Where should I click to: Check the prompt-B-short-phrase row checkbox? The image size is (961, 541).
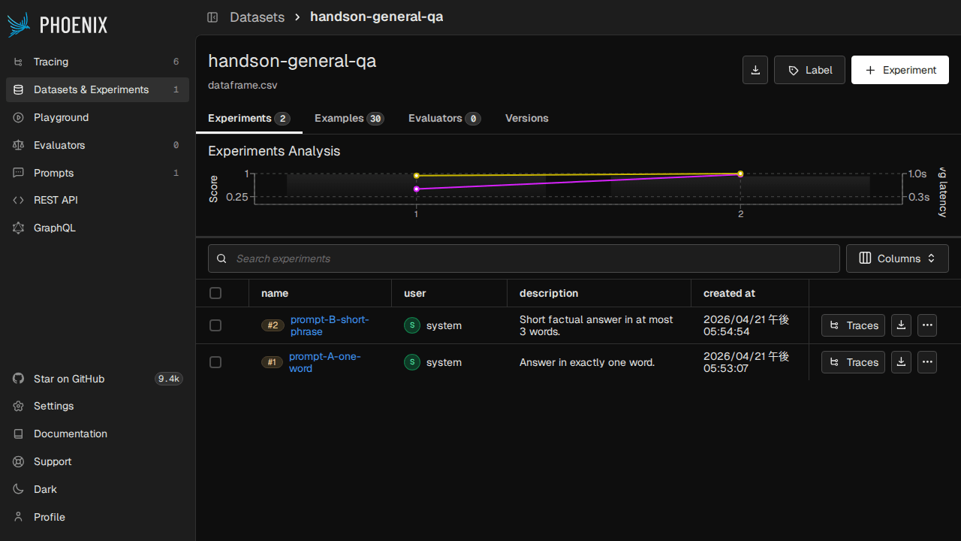[x=215, y=325]
